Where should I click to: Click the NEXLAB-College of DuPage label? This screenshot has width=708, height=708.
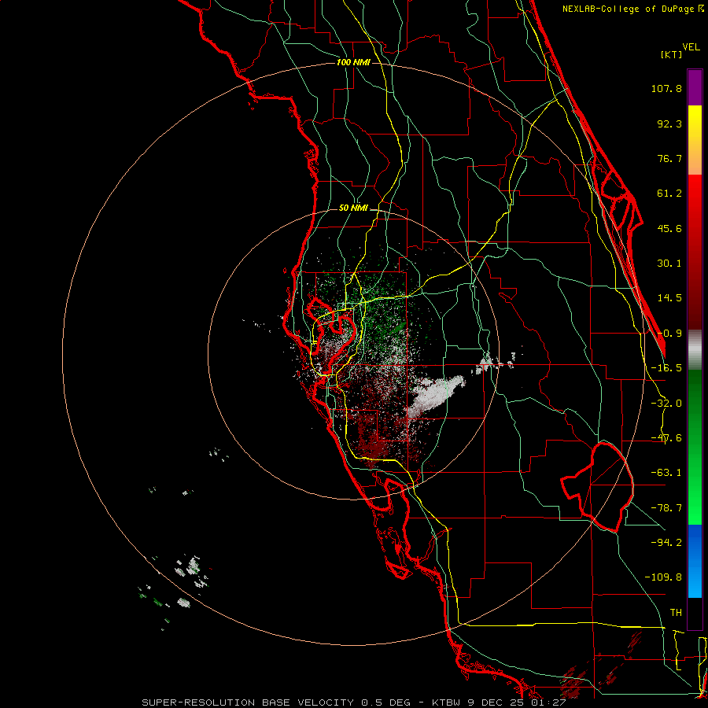(x=632, y=9)
